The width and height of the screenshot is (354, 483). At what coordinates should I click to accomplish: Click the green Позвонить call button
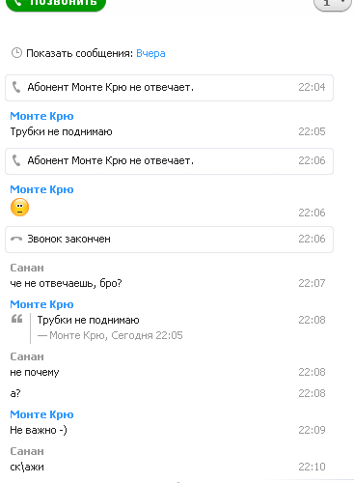56,4
